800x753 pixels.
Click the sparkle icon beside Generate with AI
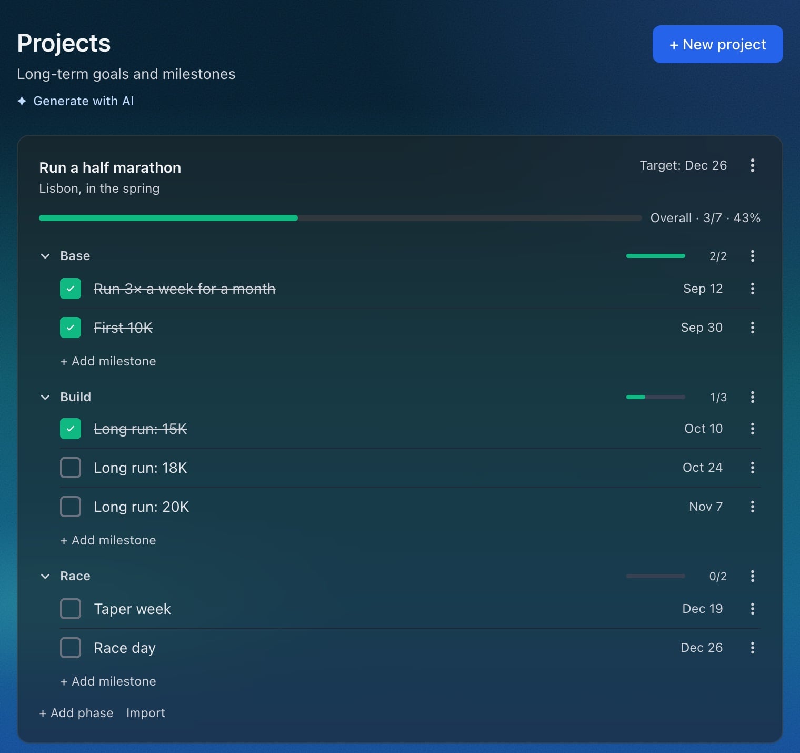coord(22,101)
